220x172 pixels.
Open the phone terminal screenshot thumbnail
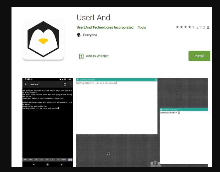pyautogui.click(x=47, y=122)
